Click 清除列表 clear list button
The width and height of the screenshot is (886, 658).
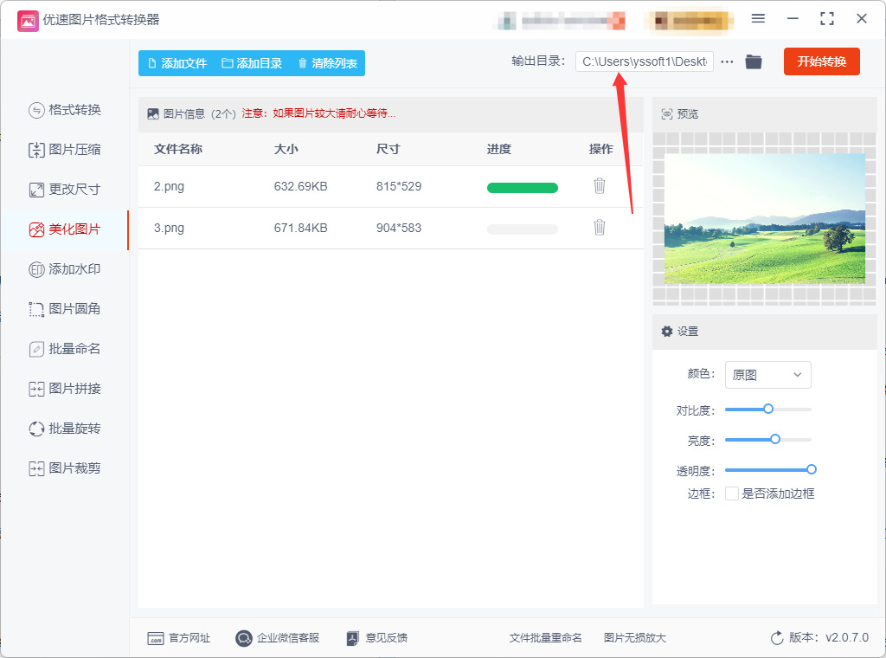click(328, 63)
